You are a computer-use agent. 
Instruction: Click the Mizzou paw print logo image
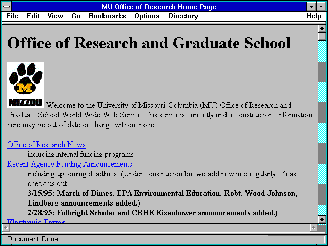point(26,85)
